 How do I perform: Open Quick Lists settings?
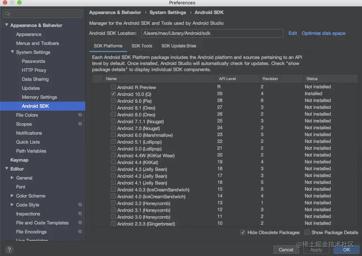(x=28, y=142)
